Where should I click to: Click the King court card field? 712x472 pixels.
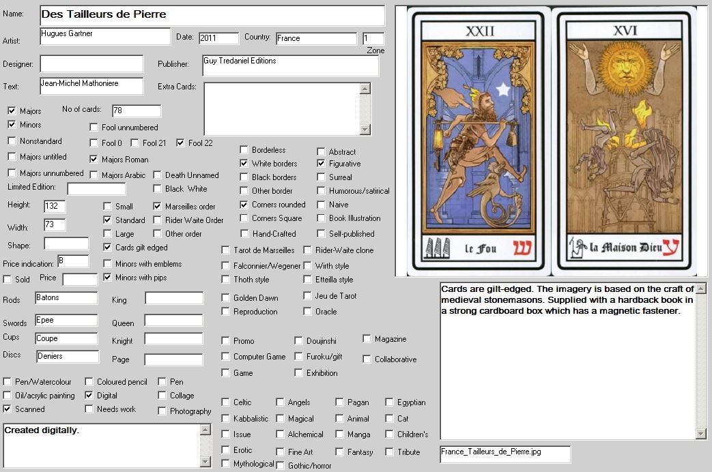pyautogui.click(x=173, y=298)
